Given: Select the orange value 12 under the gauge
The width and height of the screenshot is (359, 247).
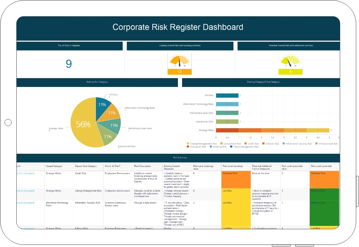Looking at the screenshot, I should point(179,72).
